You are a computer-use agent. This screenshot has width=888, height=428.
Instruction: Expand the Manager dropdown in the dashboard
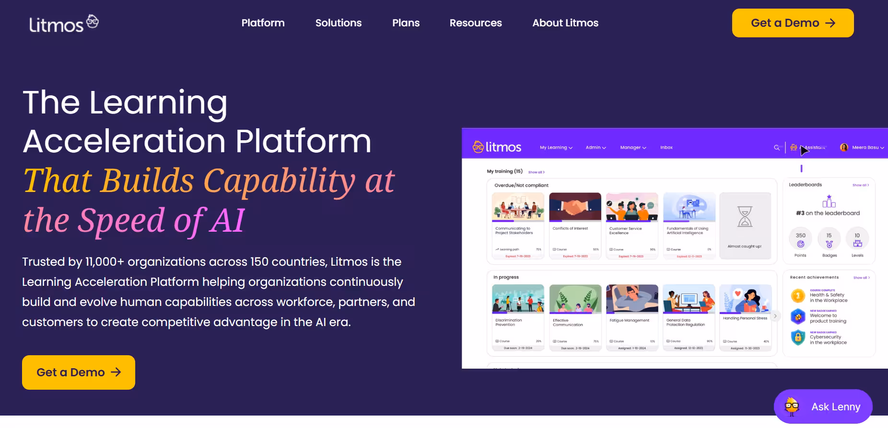pos(633,147)
